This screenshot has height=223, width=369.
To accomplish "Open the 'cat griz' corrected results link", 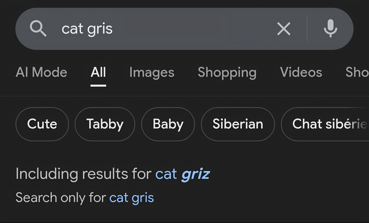I will 182,174.
